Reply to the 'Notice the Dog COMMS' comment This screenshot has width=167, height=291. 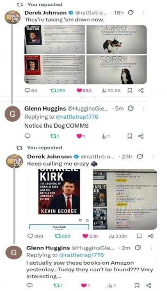[x=27, y=136]
